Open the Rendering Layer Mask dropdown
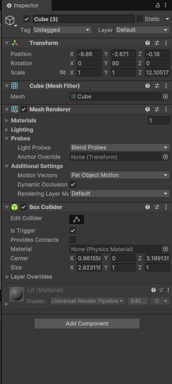Viewport: 172px width, 384px height. 120,194
